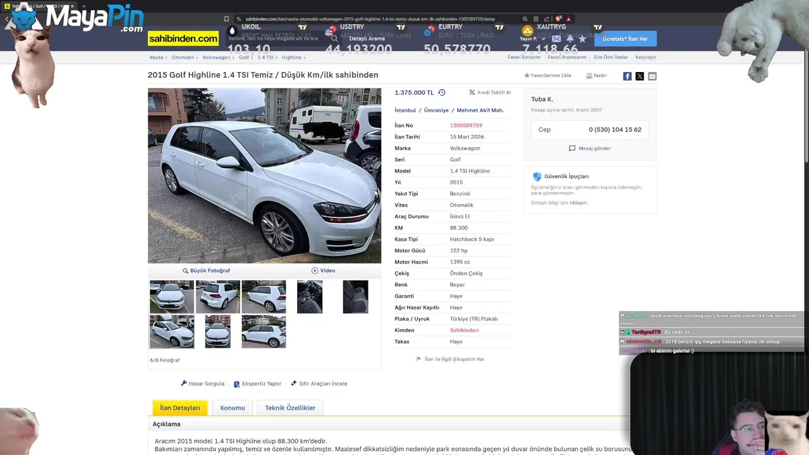Expand the Volkswagen breadcrumb
The height and width of the screenshot is (455, 809).
218,58
